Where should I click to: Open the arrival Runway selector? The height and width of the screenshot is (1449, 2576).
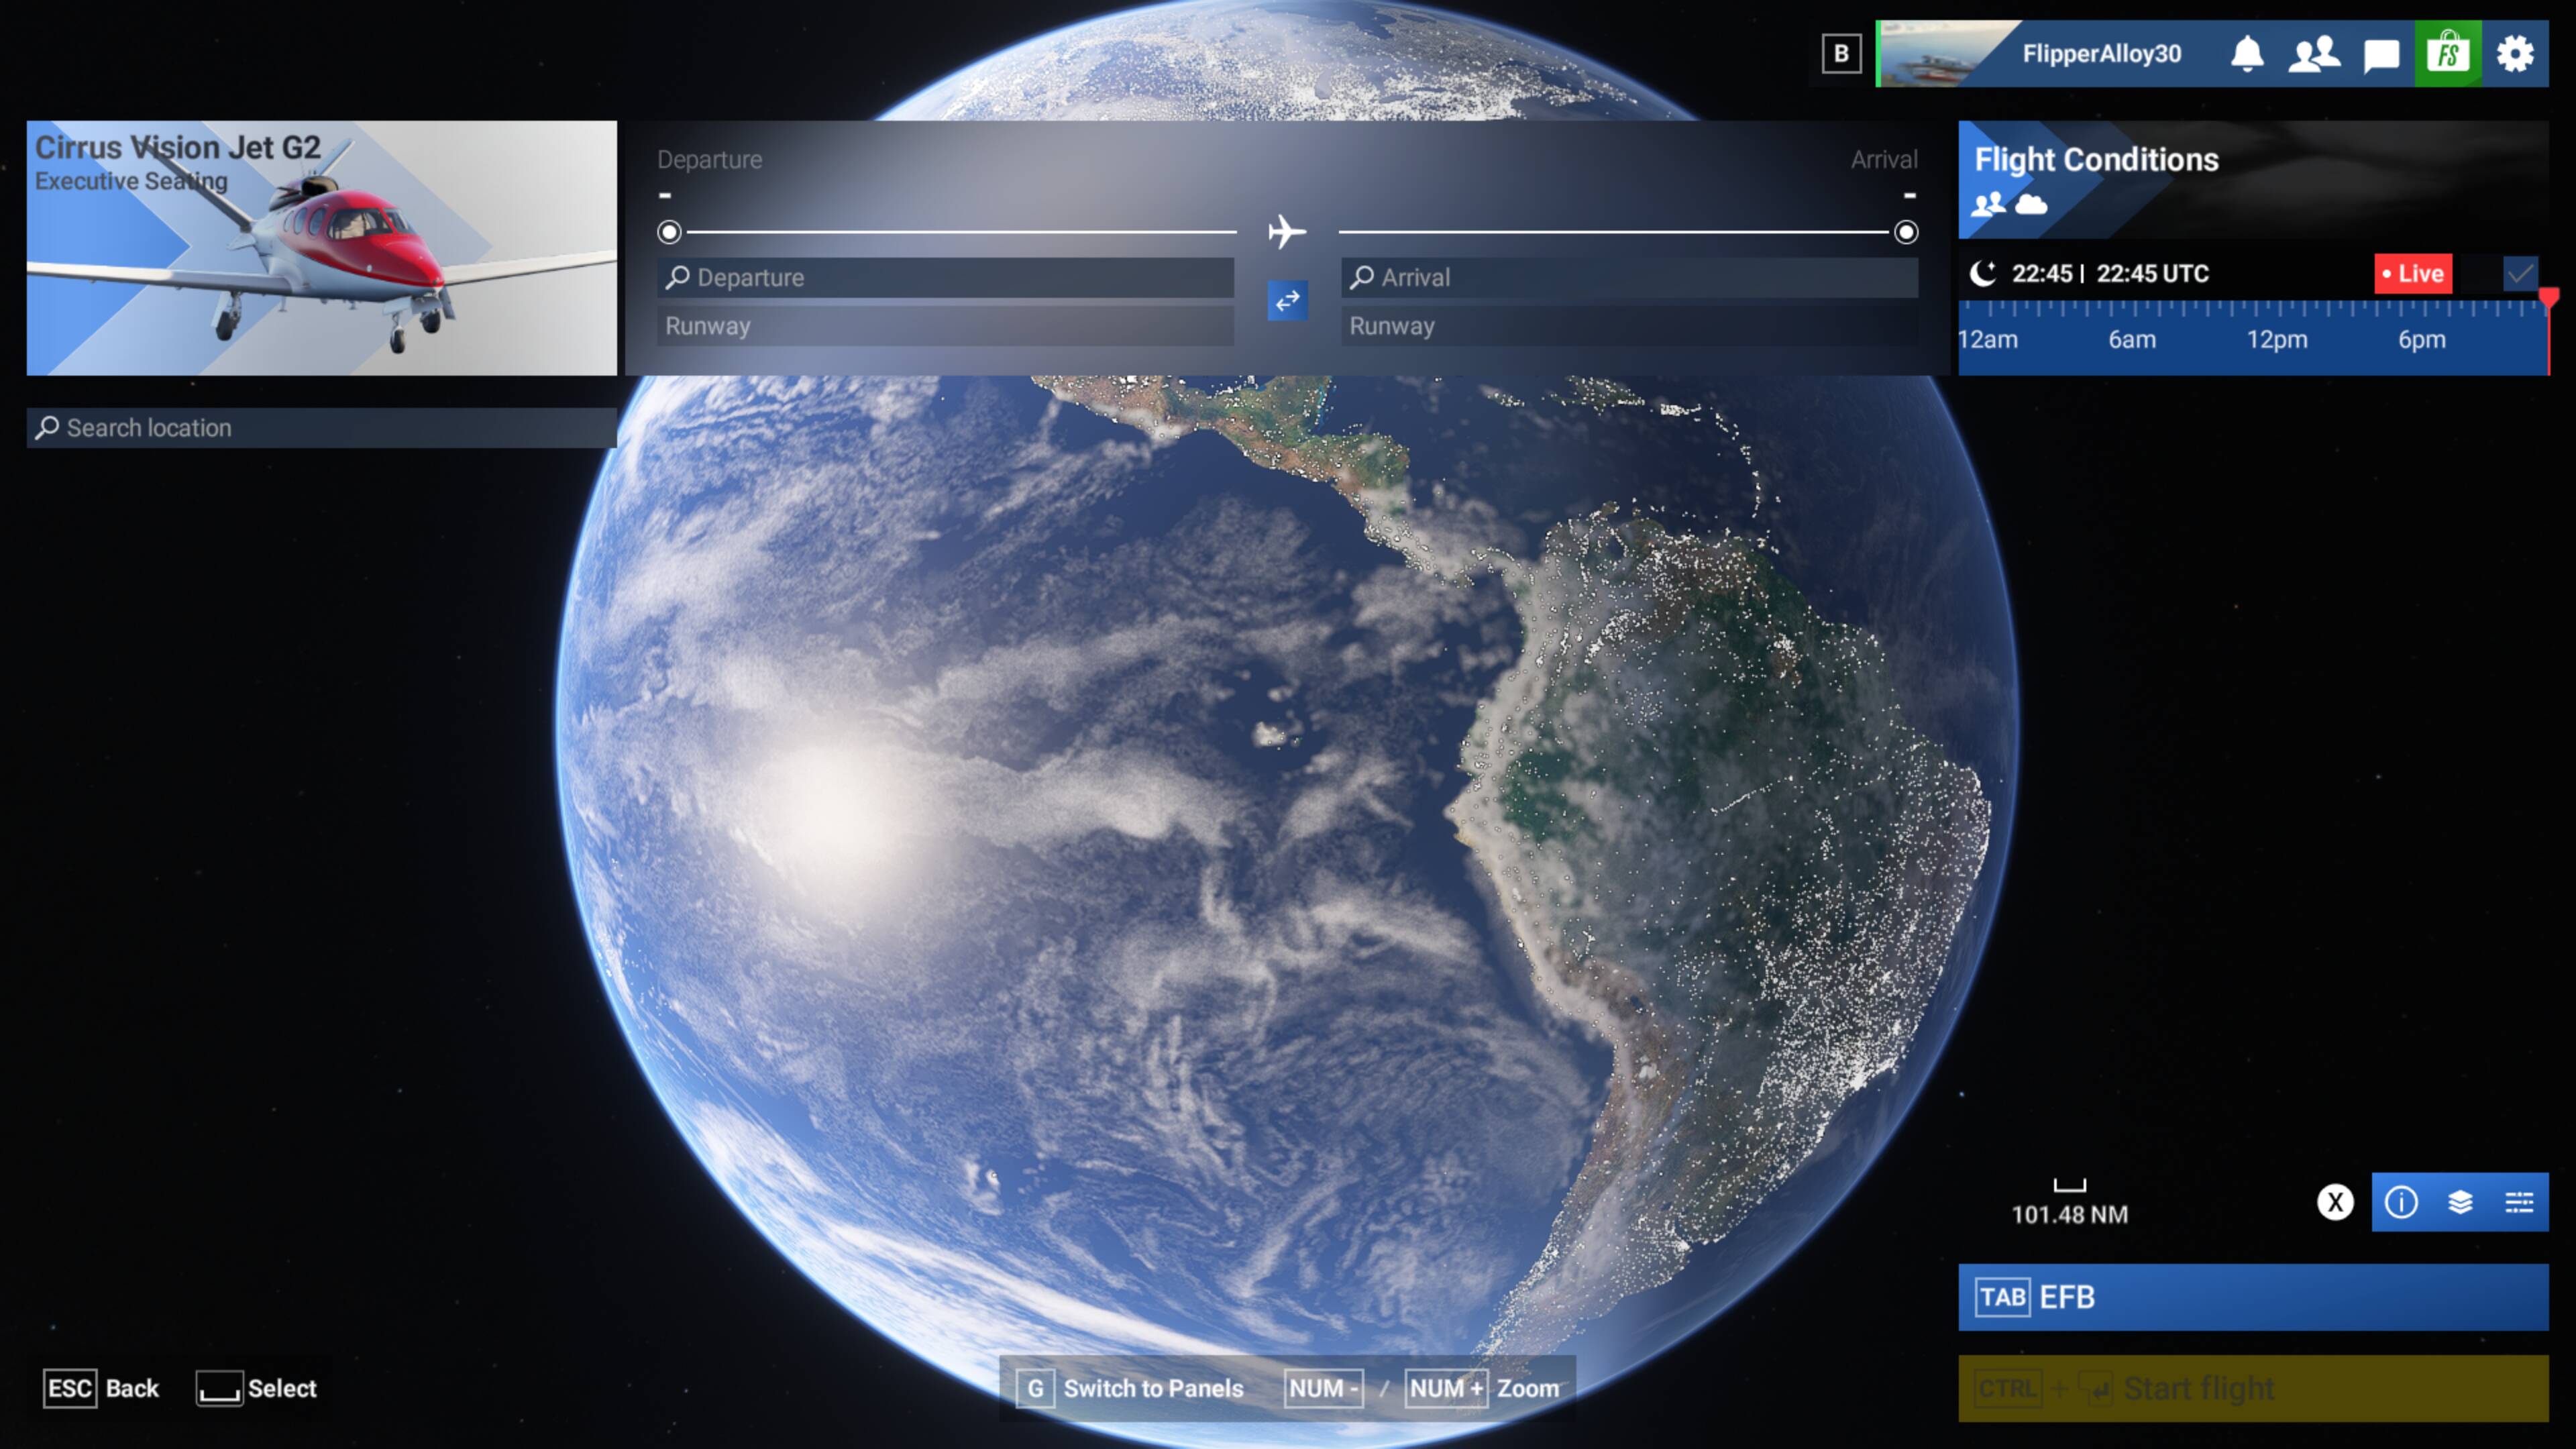(1629, 326)
